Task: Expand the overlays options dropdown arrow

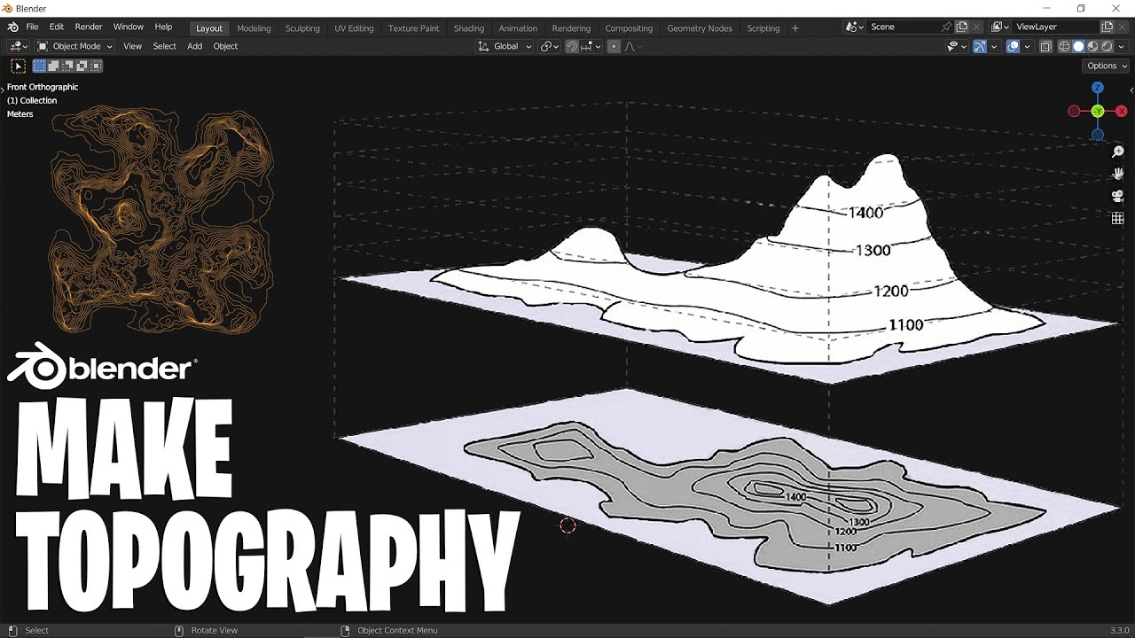Action: 1026,46
